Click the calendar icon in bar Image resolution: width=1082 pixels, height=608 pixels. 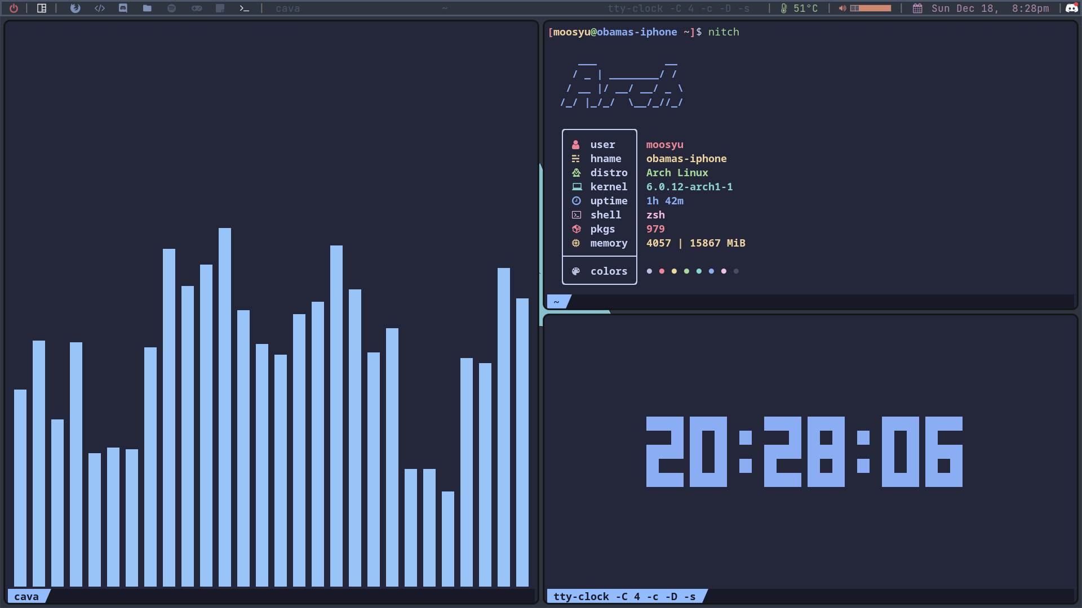click(x=917, y=8)
